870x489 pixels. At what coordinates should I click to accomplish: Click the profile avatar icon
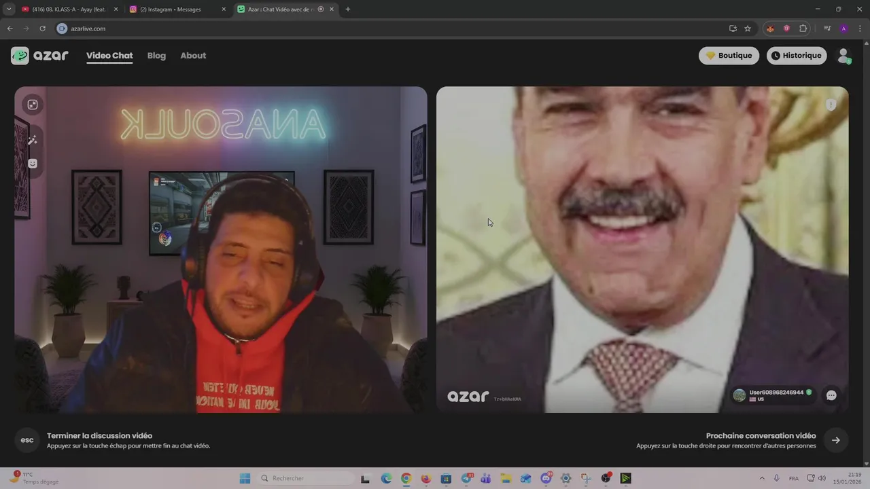[843, 56]
